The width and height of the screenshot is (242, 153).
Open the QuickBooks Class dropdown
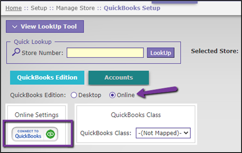163,133
